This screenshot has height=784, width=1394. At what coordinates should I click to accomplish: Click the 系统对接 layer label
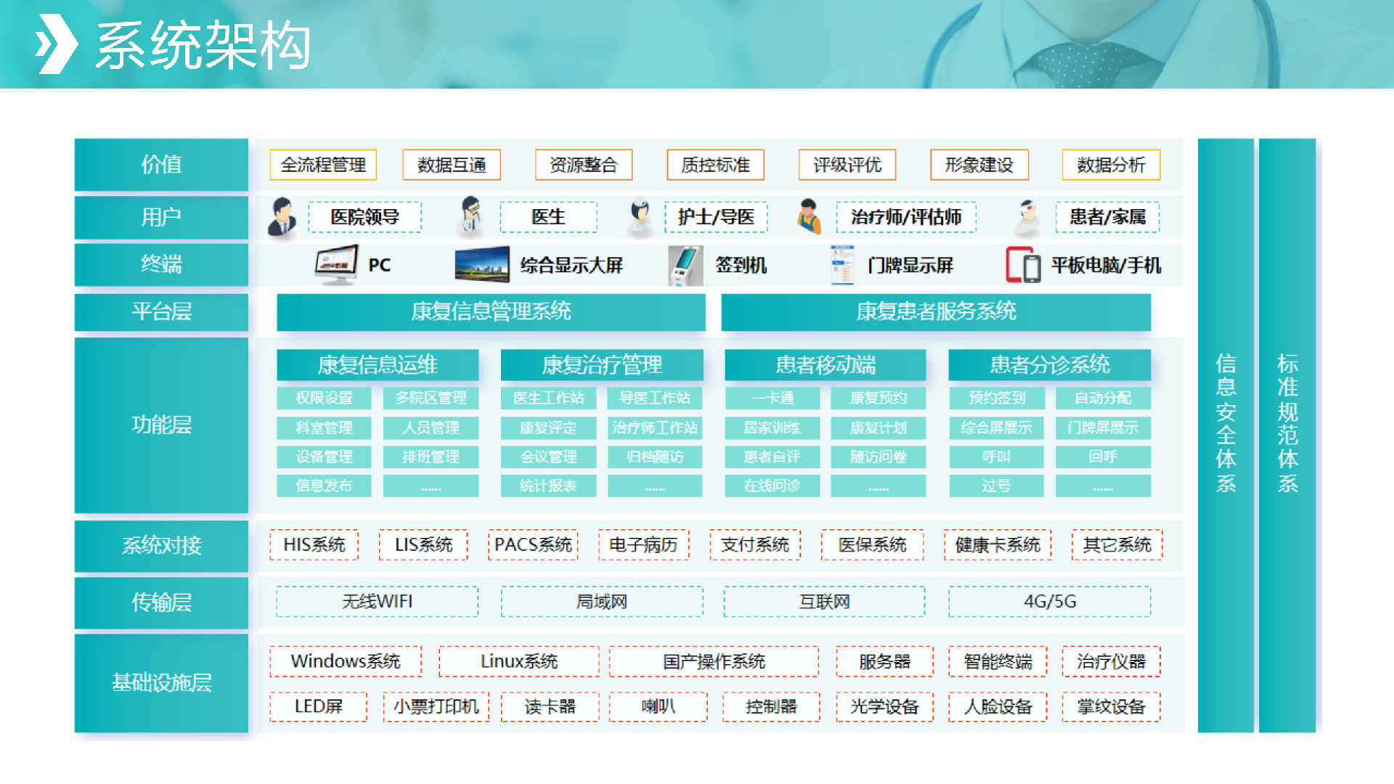pos(161,545)
